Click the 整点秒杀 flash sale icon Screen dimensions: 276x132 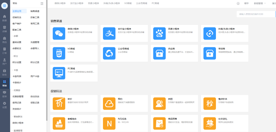click(x=210, y=104)
